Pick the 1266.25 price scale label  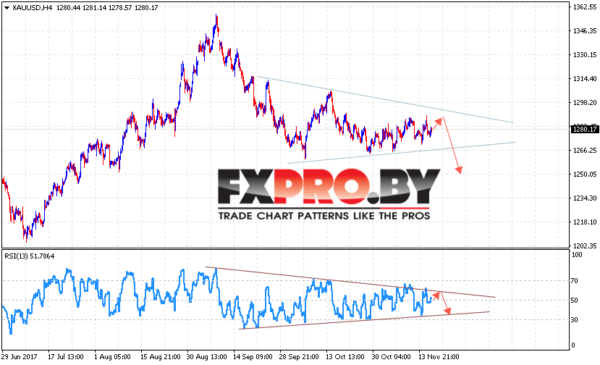coord(585,150)
